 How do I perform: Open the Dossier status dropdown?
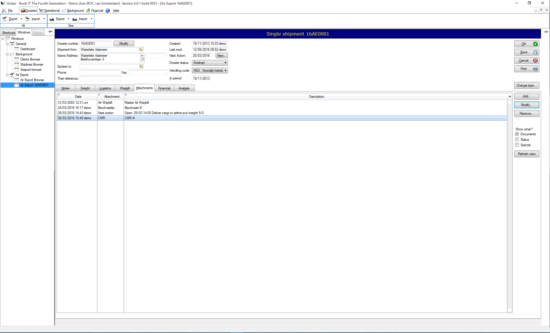click(x=225, y=63)
